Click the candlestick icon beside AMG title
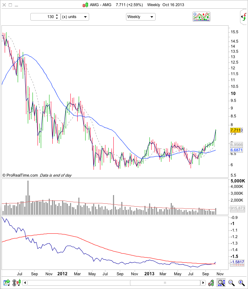The height and width of the screenshot is (289, 248). pos(85,5)
